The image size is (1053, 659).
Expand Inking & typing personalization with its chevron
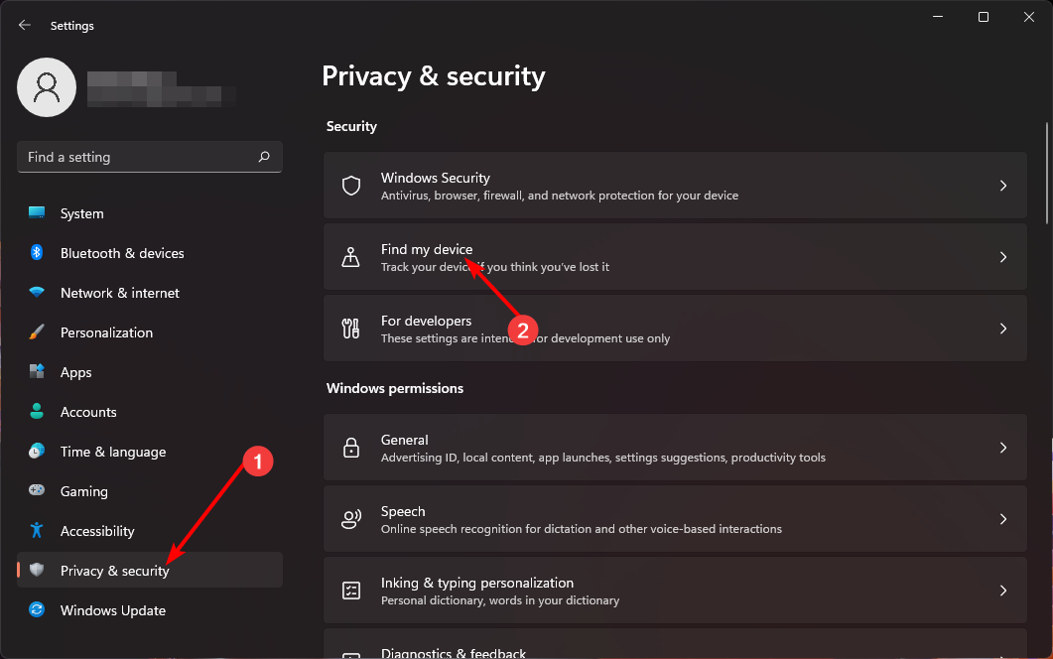pos(1003,590)
